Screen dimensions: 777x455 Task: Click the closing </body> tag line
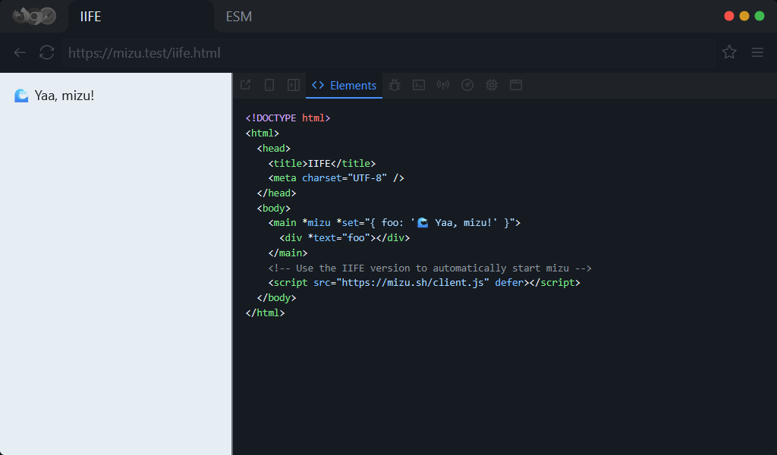[x=276, y=297]
